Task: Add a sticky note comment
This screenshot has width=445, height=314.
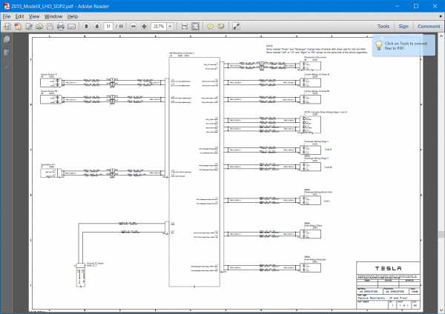Action: [211, 27]
